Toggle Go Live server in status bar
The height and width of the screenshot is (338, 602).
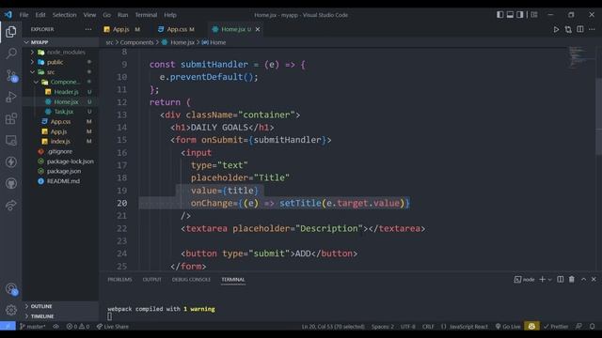508,327
